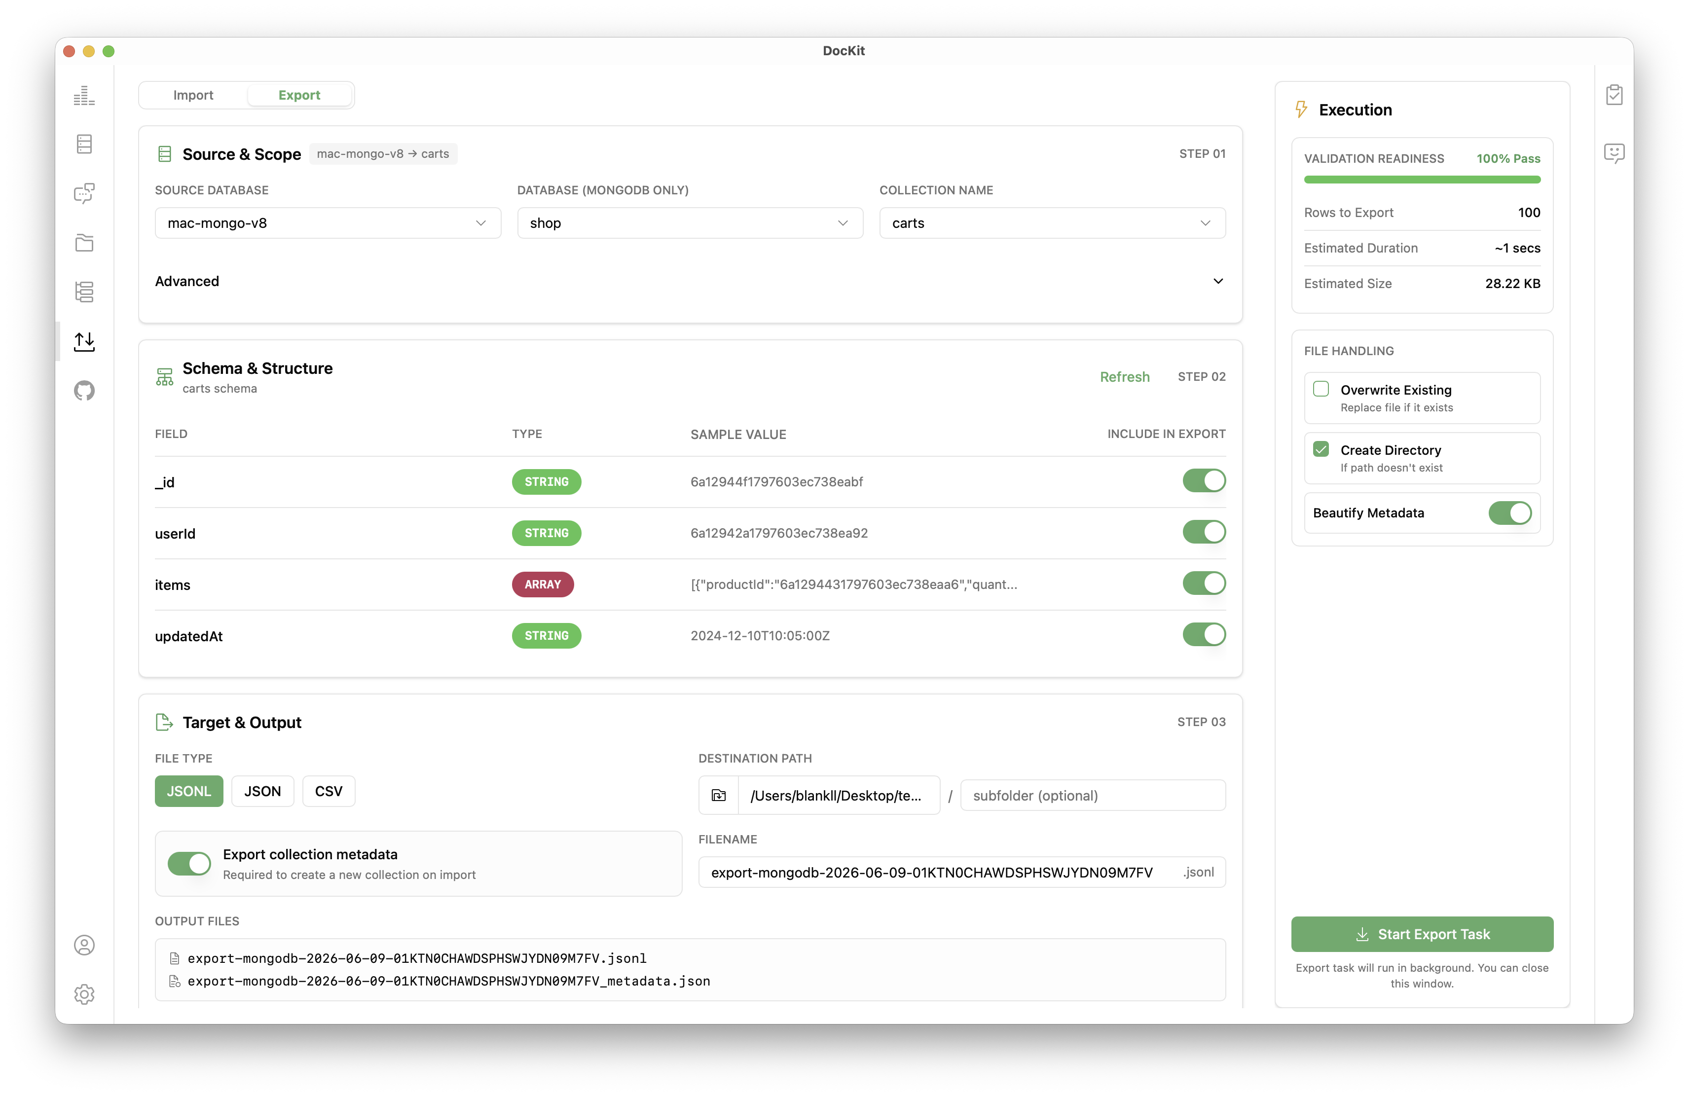Screen dimensions: 1689x1097
Task: Select JSONL file type
Action: coord(189,791)
